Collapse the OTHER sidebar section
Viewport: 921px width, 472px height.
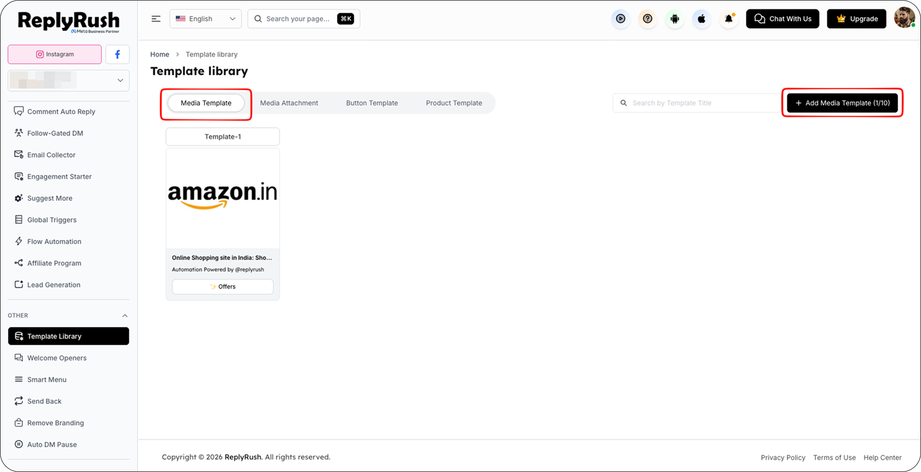point(125,316)
